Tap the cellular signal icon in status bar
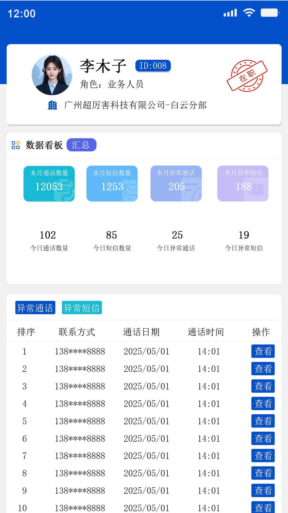Viewport: 288px width, 513px height. (x=230, y=13)
